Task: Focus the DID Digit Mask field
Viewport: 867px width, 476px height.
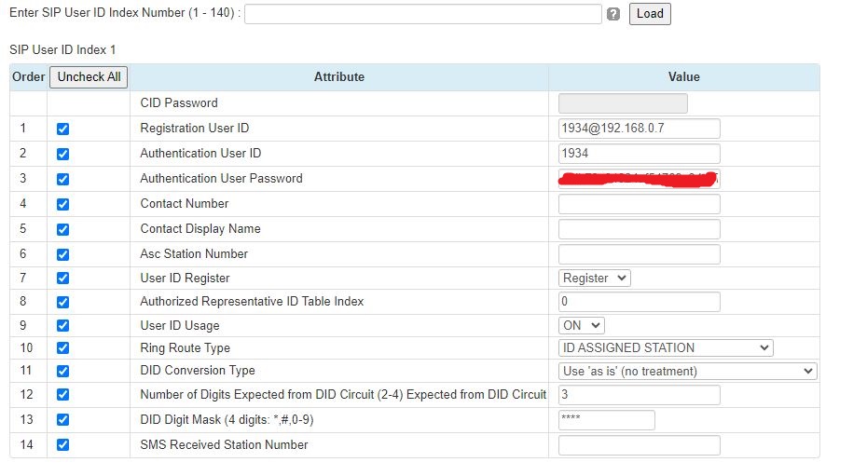Action: (x=606, y=420)
